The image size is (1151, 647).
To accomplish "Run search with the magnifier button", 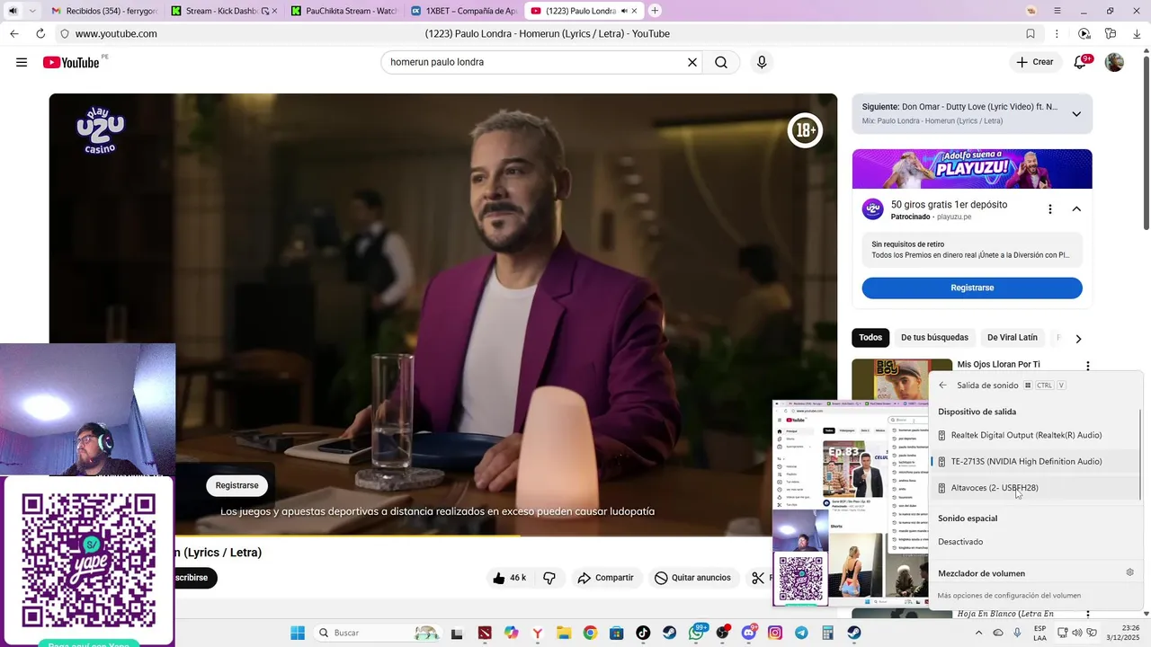I will (x=721, y=62).
